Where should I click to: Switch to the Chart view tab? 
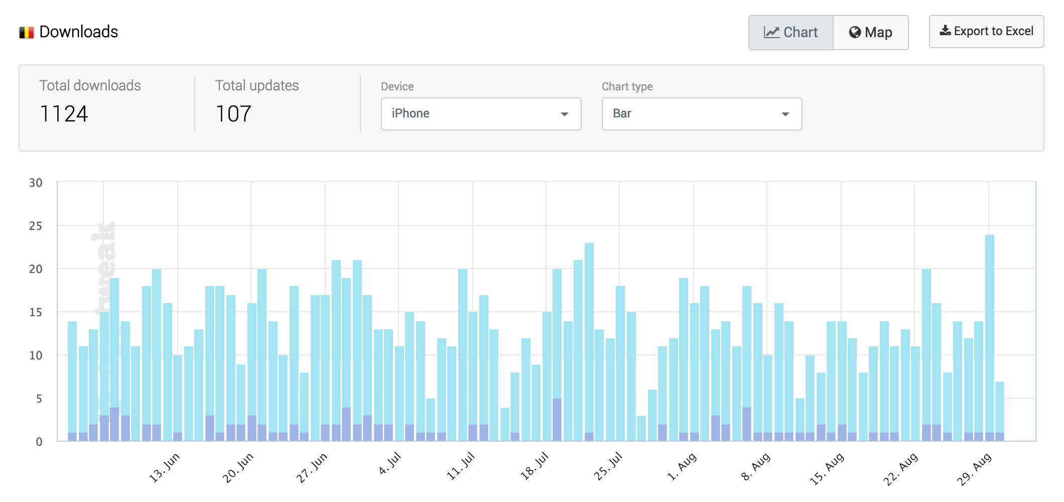point(790,33)
